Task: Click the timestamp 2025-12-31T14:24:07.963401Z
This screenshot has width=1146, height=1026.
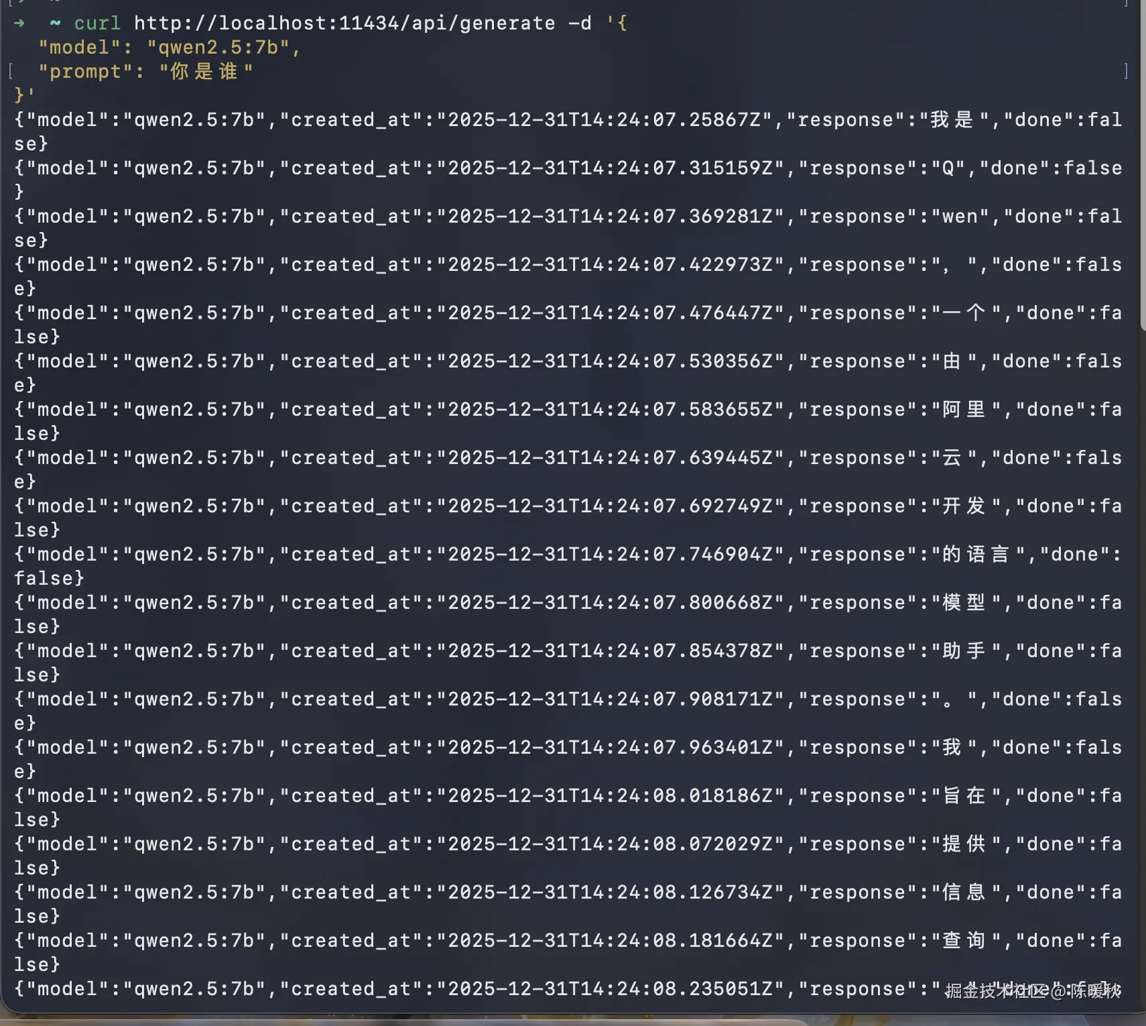Action: click(611, 748)
